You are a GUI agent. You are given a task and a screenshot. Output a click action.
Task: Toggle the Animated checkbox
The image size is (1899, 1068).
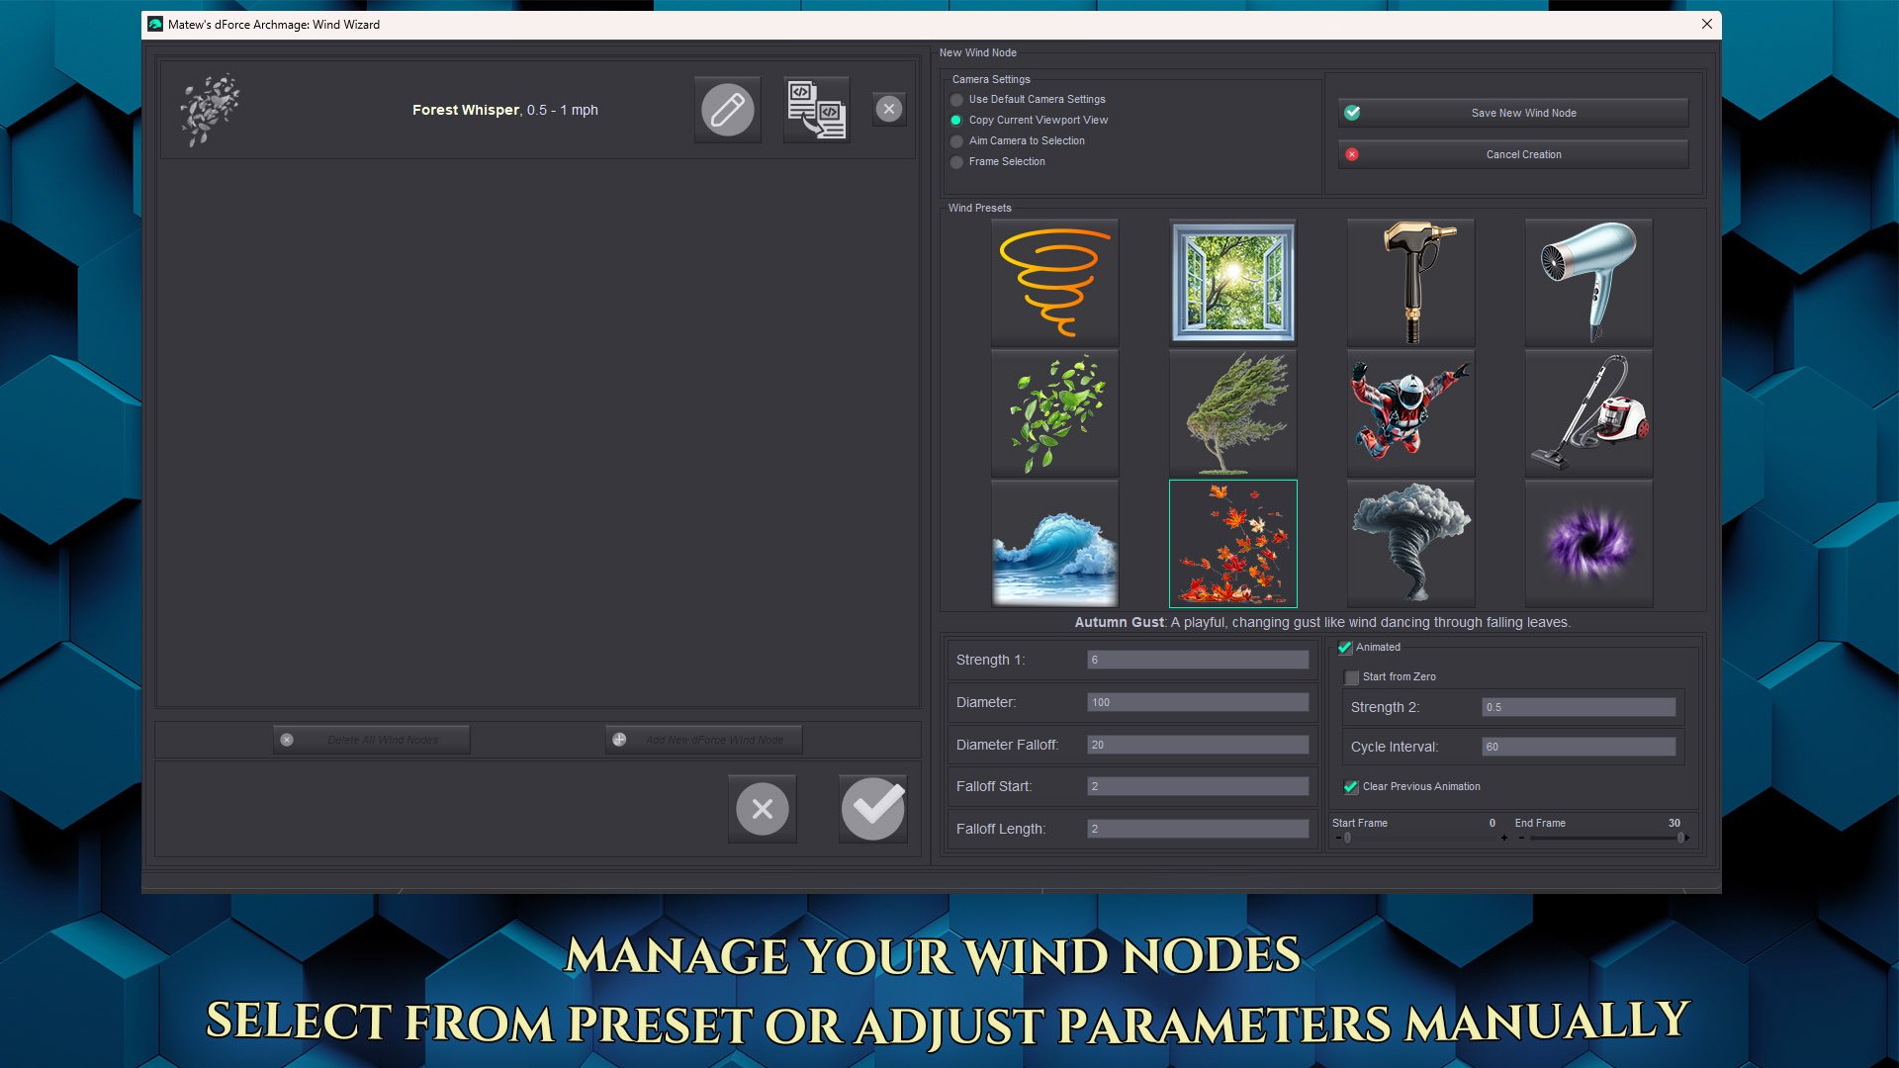[1345, 648]
